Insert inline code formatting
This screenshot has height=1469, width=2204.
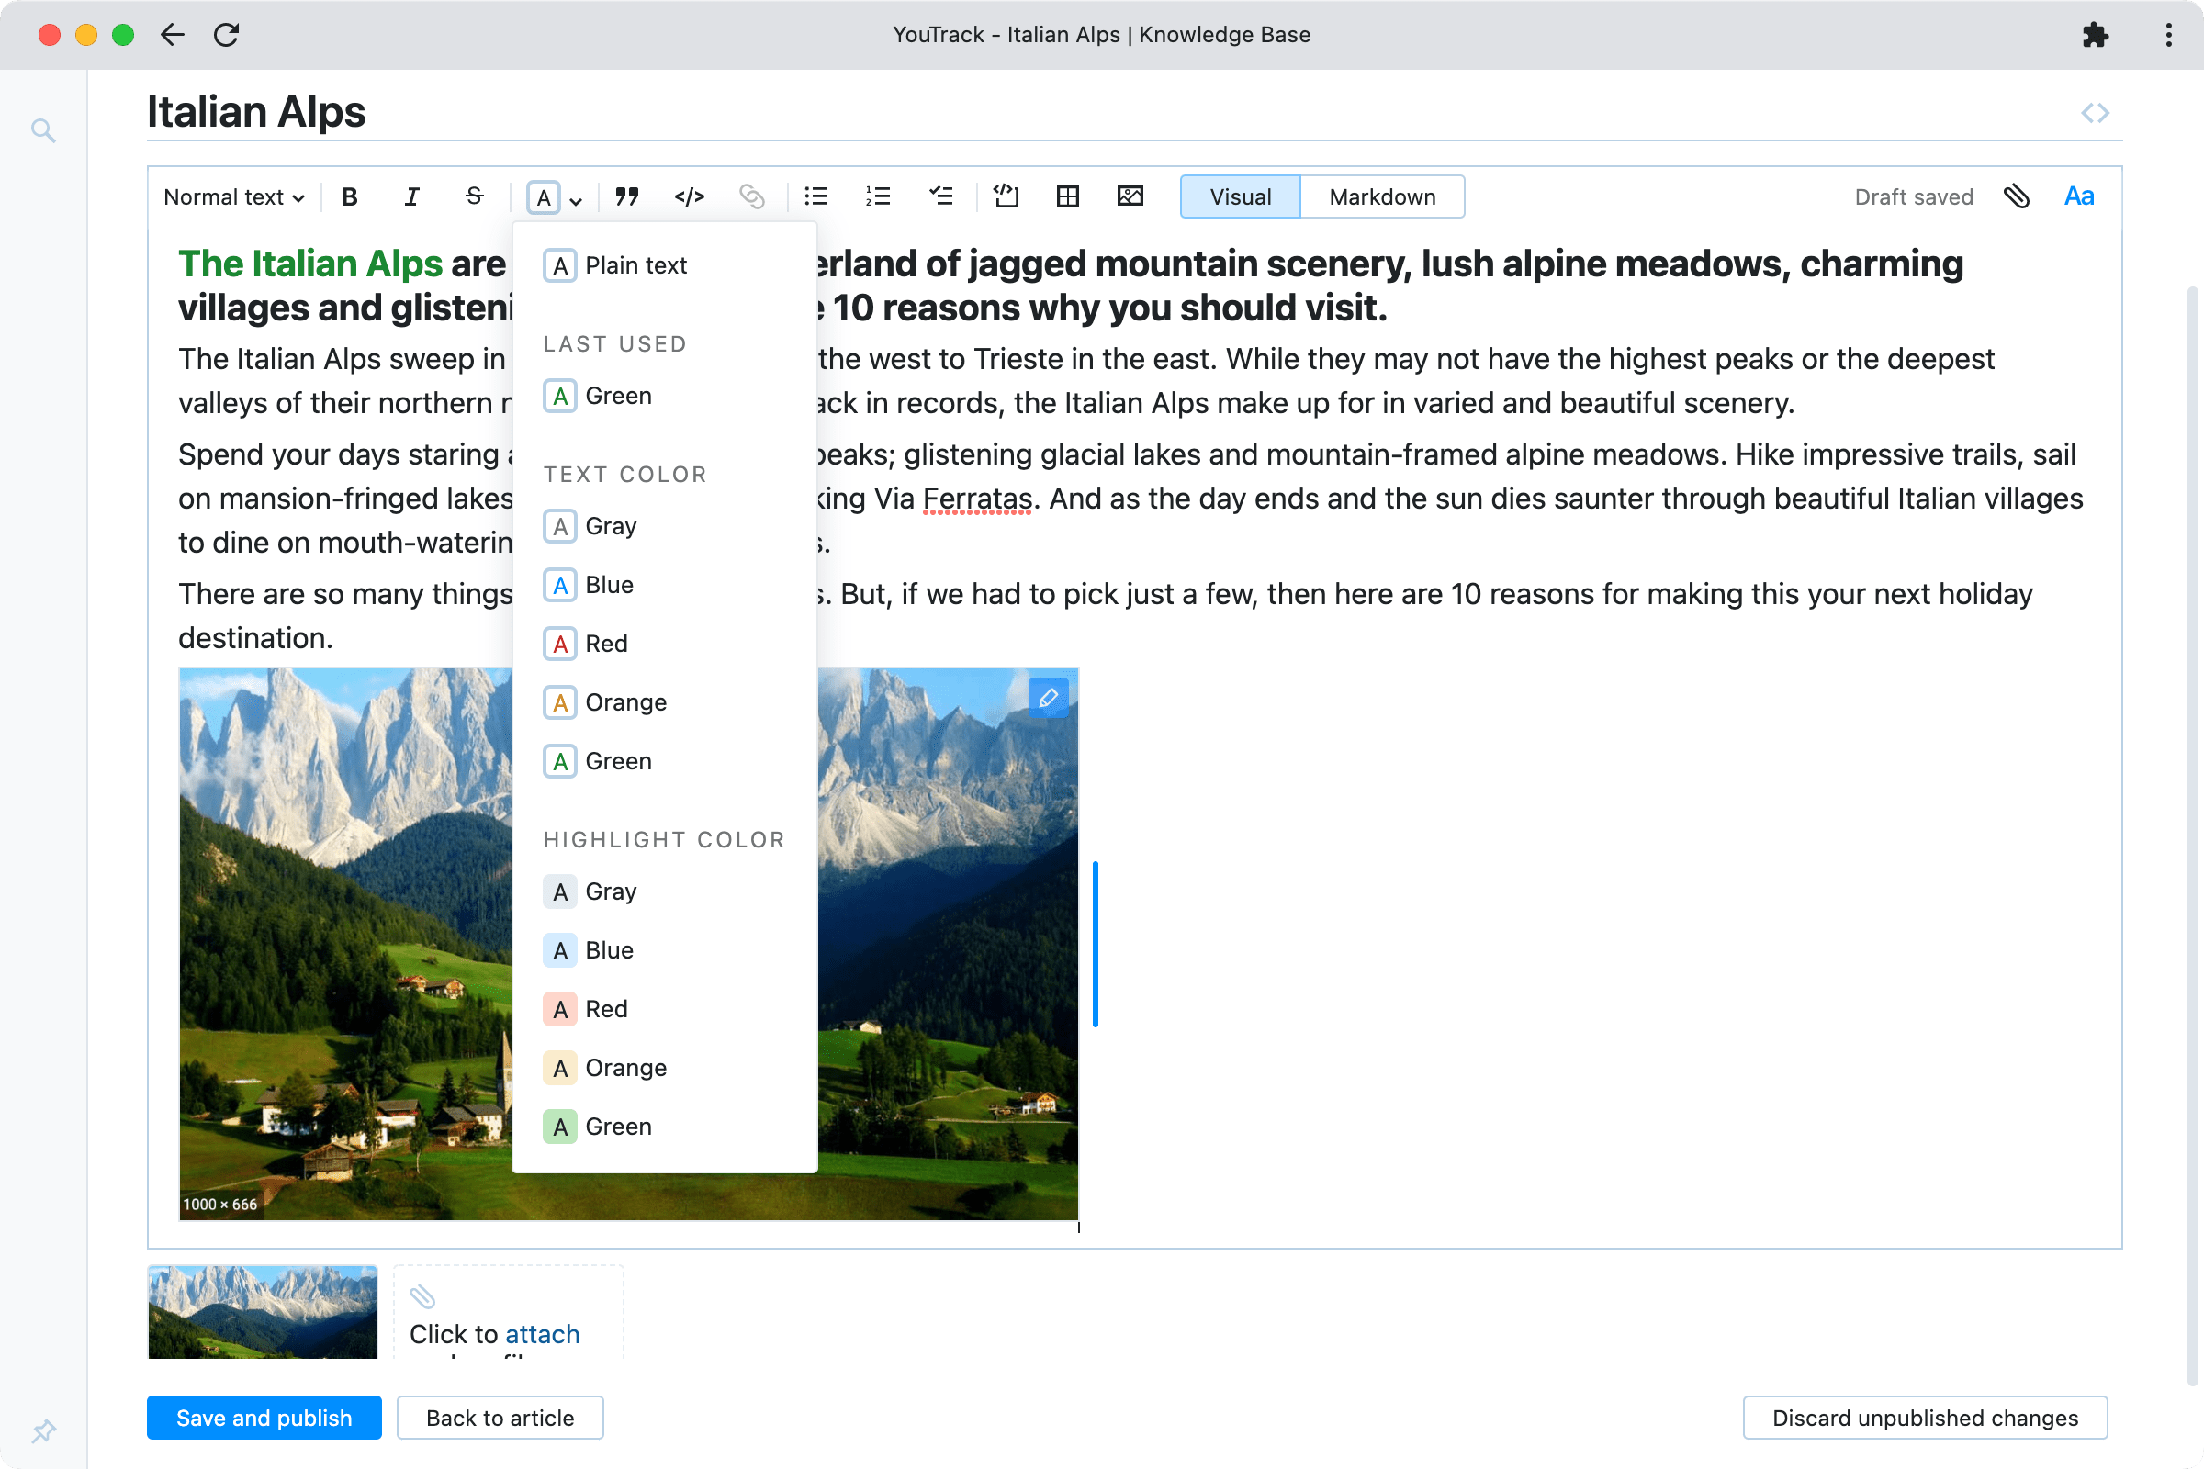(689, 196)
